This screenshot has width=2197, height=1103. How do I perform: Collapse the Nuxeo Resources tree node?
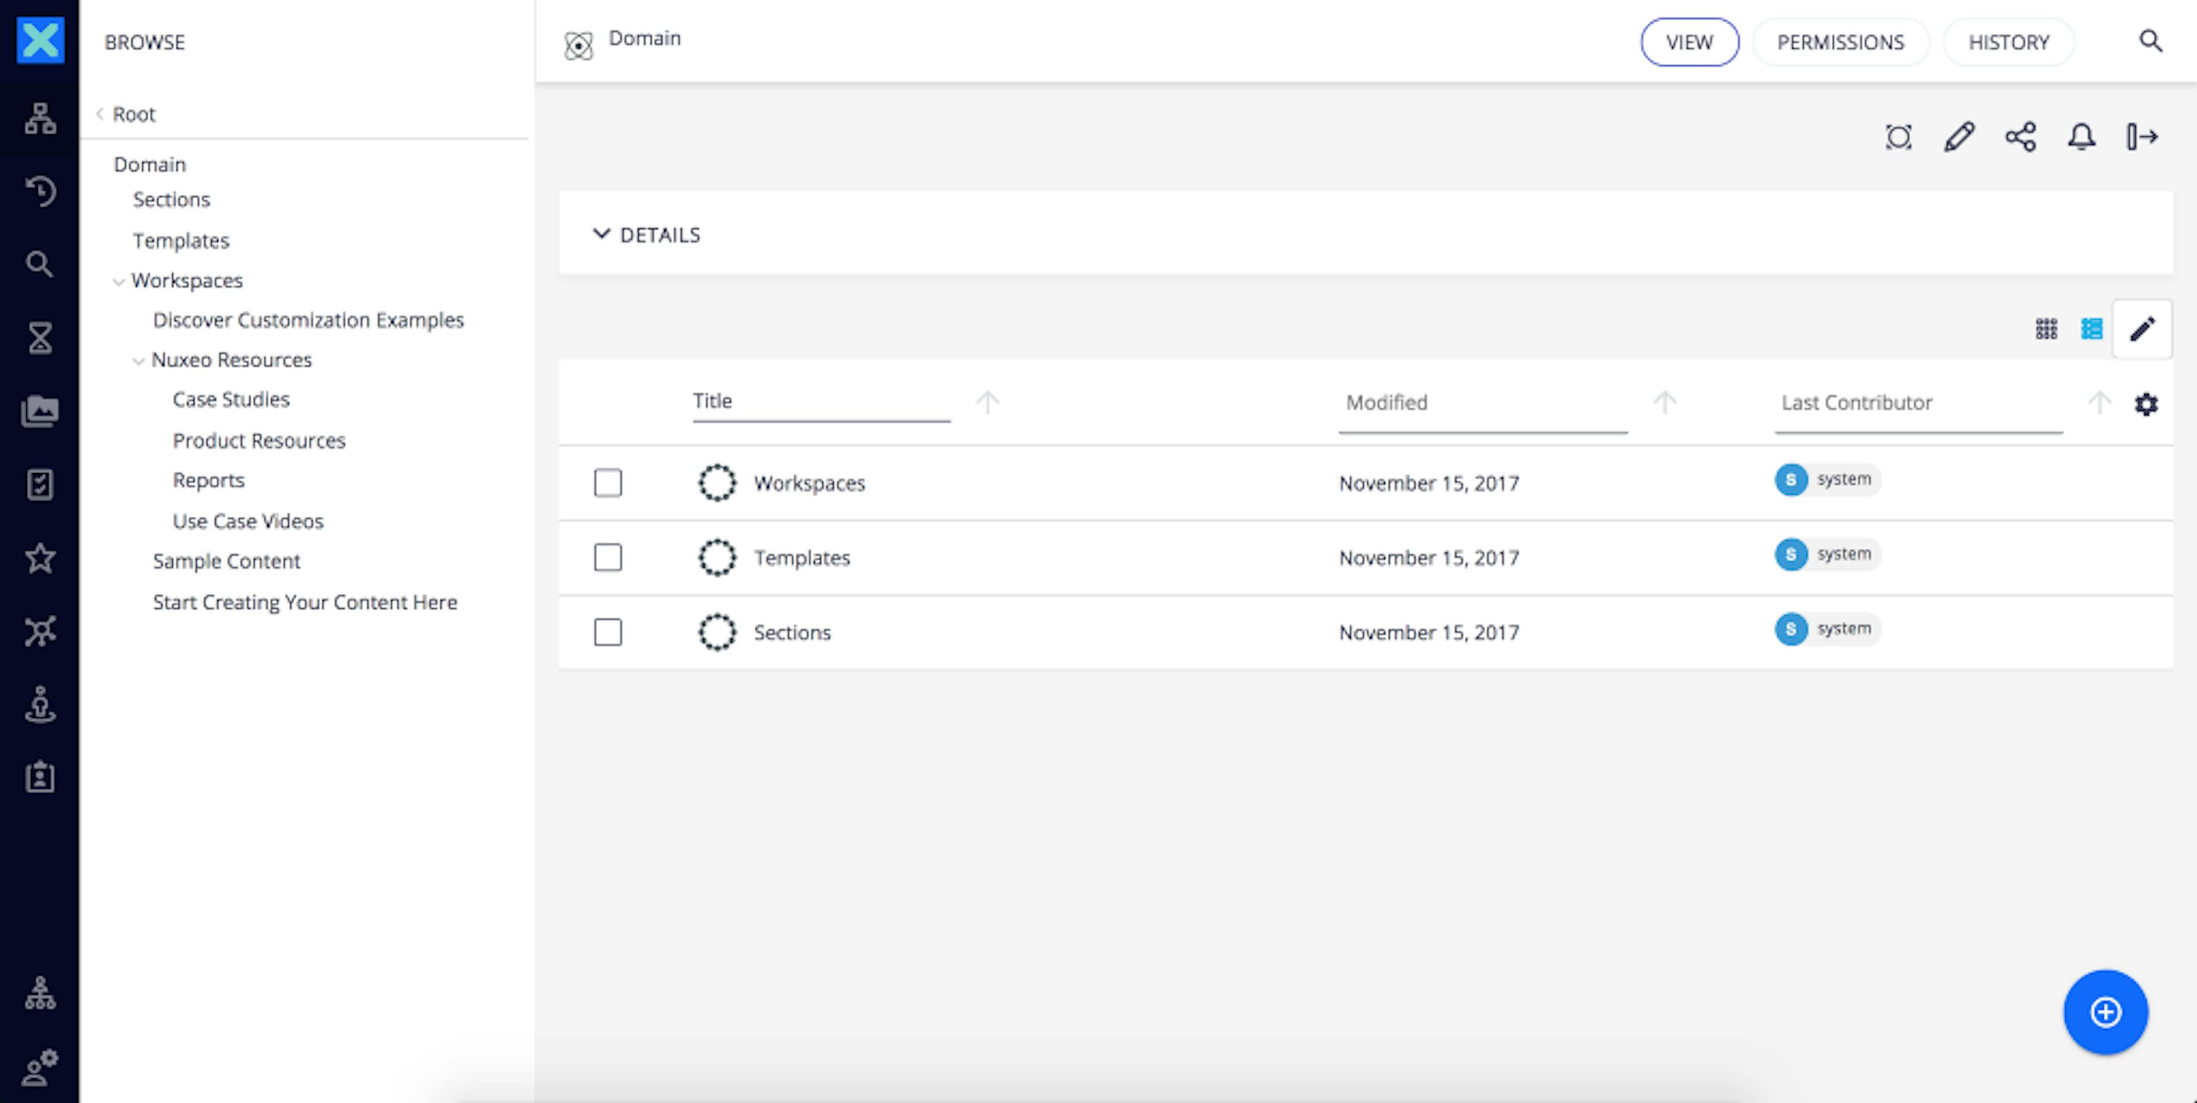click(138, 361)
